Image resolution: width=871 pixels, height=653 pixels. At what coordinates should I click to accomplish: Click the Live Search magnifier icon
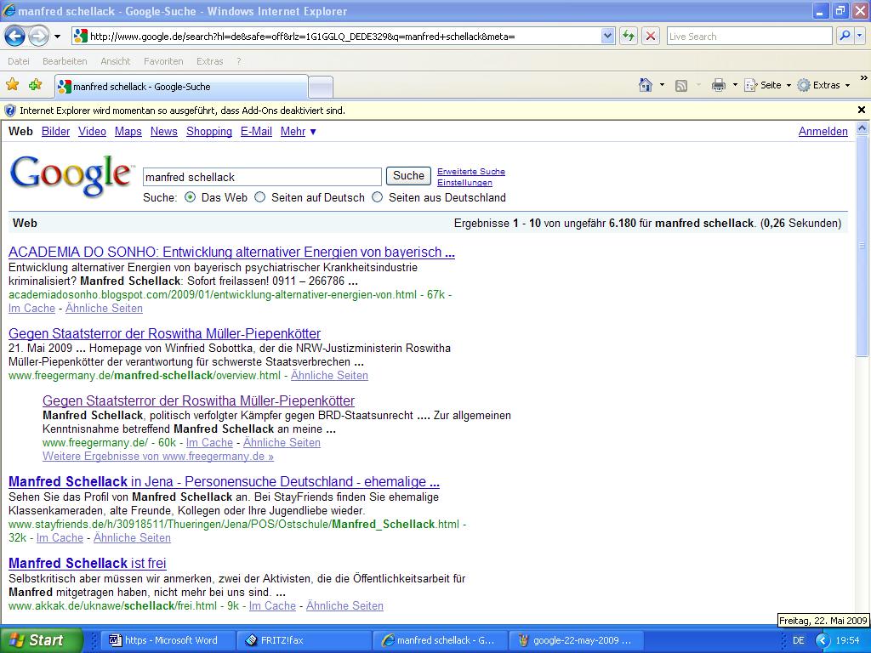point(845,36)
